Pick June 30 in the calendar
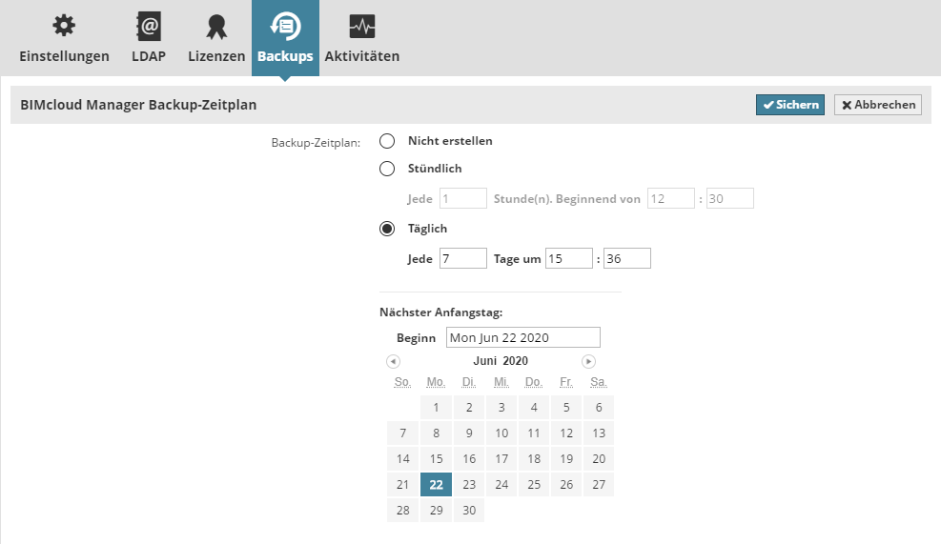 [468, 510]
